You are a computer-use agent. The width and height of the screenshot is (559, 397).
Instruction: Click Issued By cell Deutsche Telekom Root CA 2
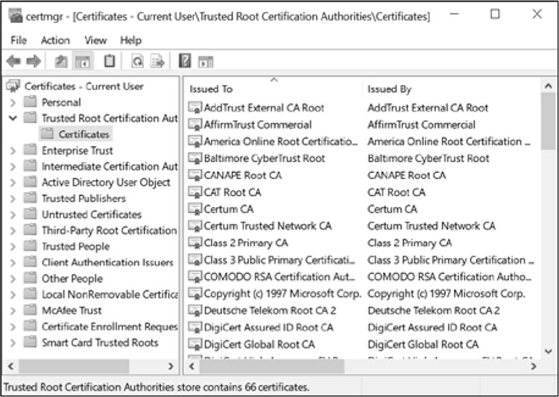tap(434, 311)
